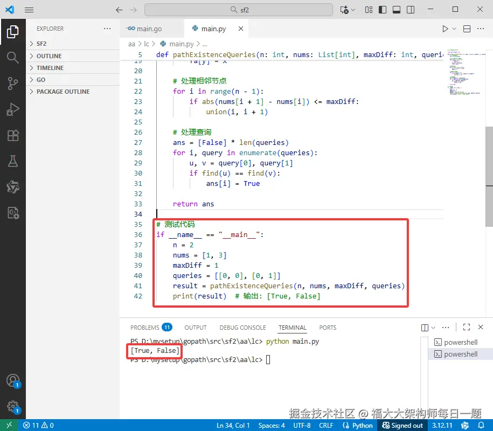493x431 pixels.
Task: Split the editor to the right
Action: (467, 29)
